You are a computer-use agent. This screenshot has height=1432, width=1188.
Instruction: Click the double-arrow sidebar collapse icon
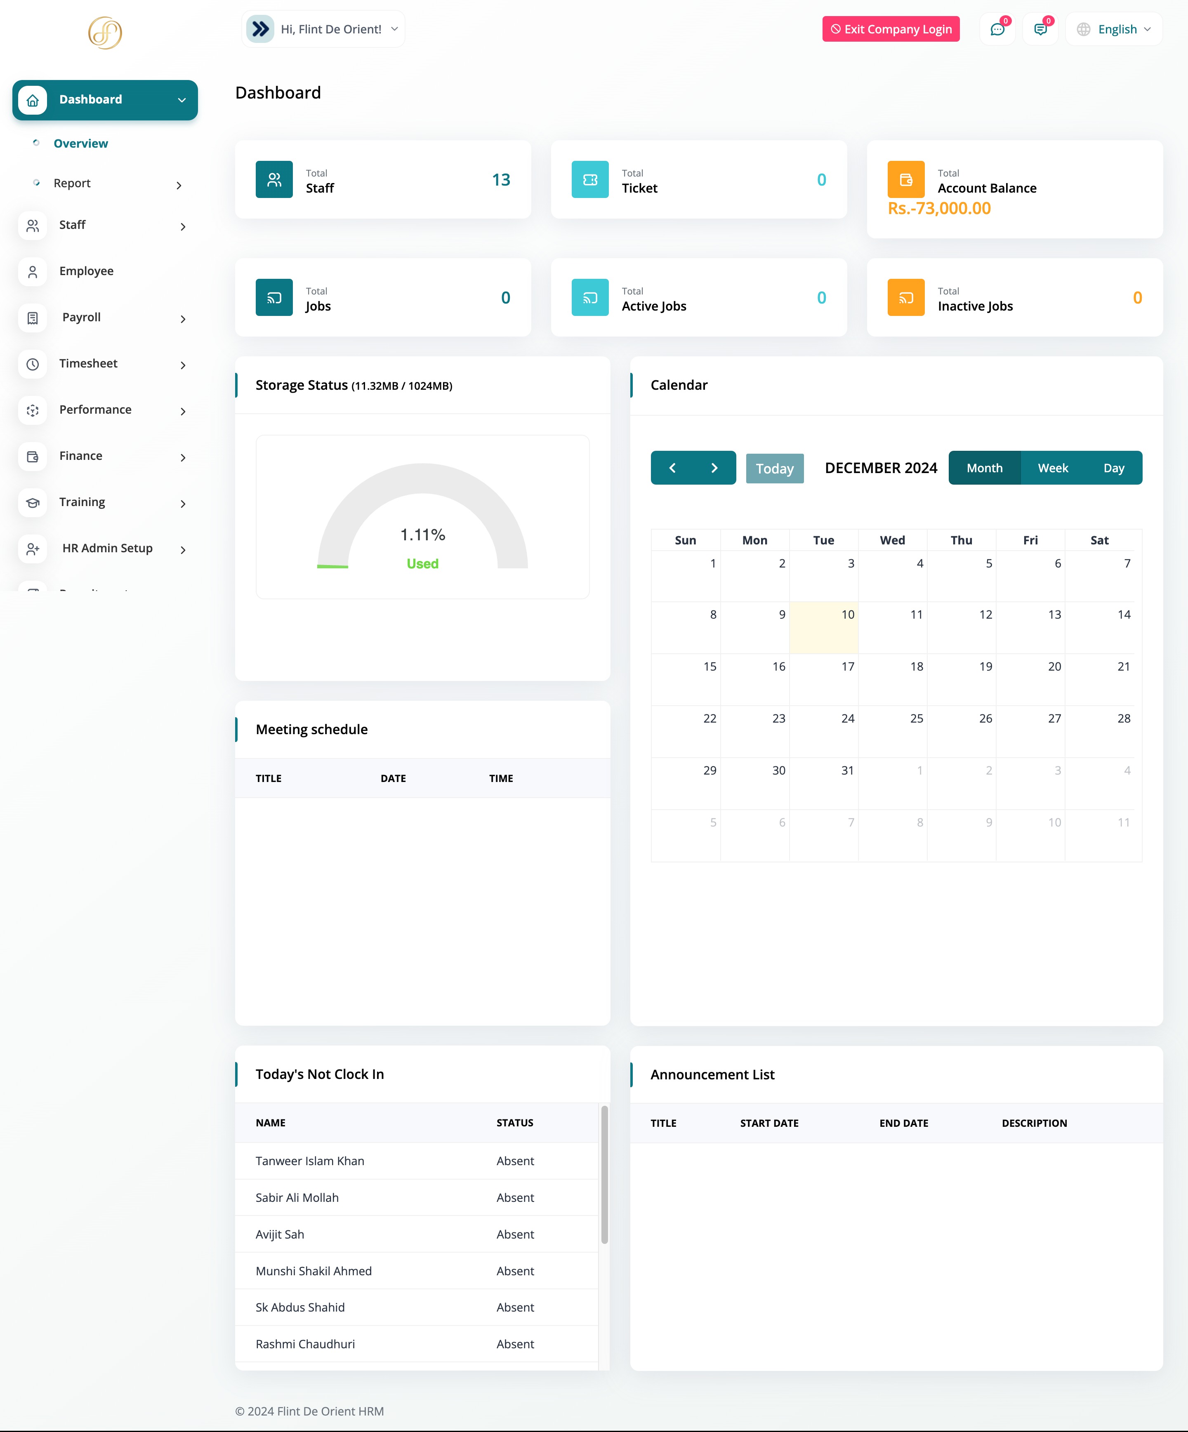[261, 29]
